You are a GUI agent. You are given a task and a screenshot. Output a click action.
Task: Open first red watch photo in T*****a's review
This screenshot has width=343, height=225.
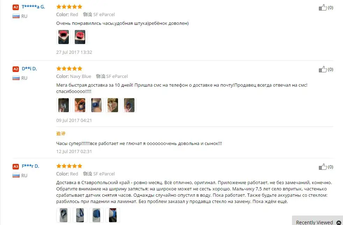click(64, 37)
